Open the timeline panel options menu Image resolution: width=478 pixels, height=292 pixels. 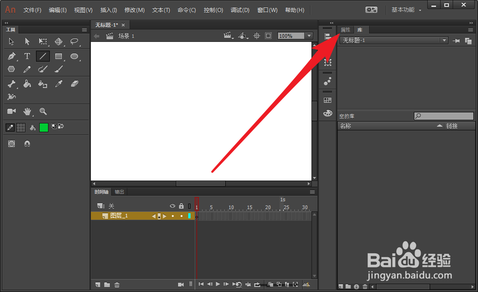point(312,192)
